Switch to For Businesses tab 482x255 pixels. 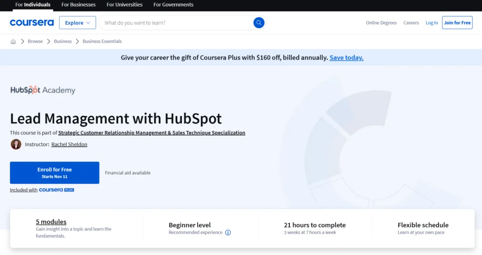(x=79, y=5)
